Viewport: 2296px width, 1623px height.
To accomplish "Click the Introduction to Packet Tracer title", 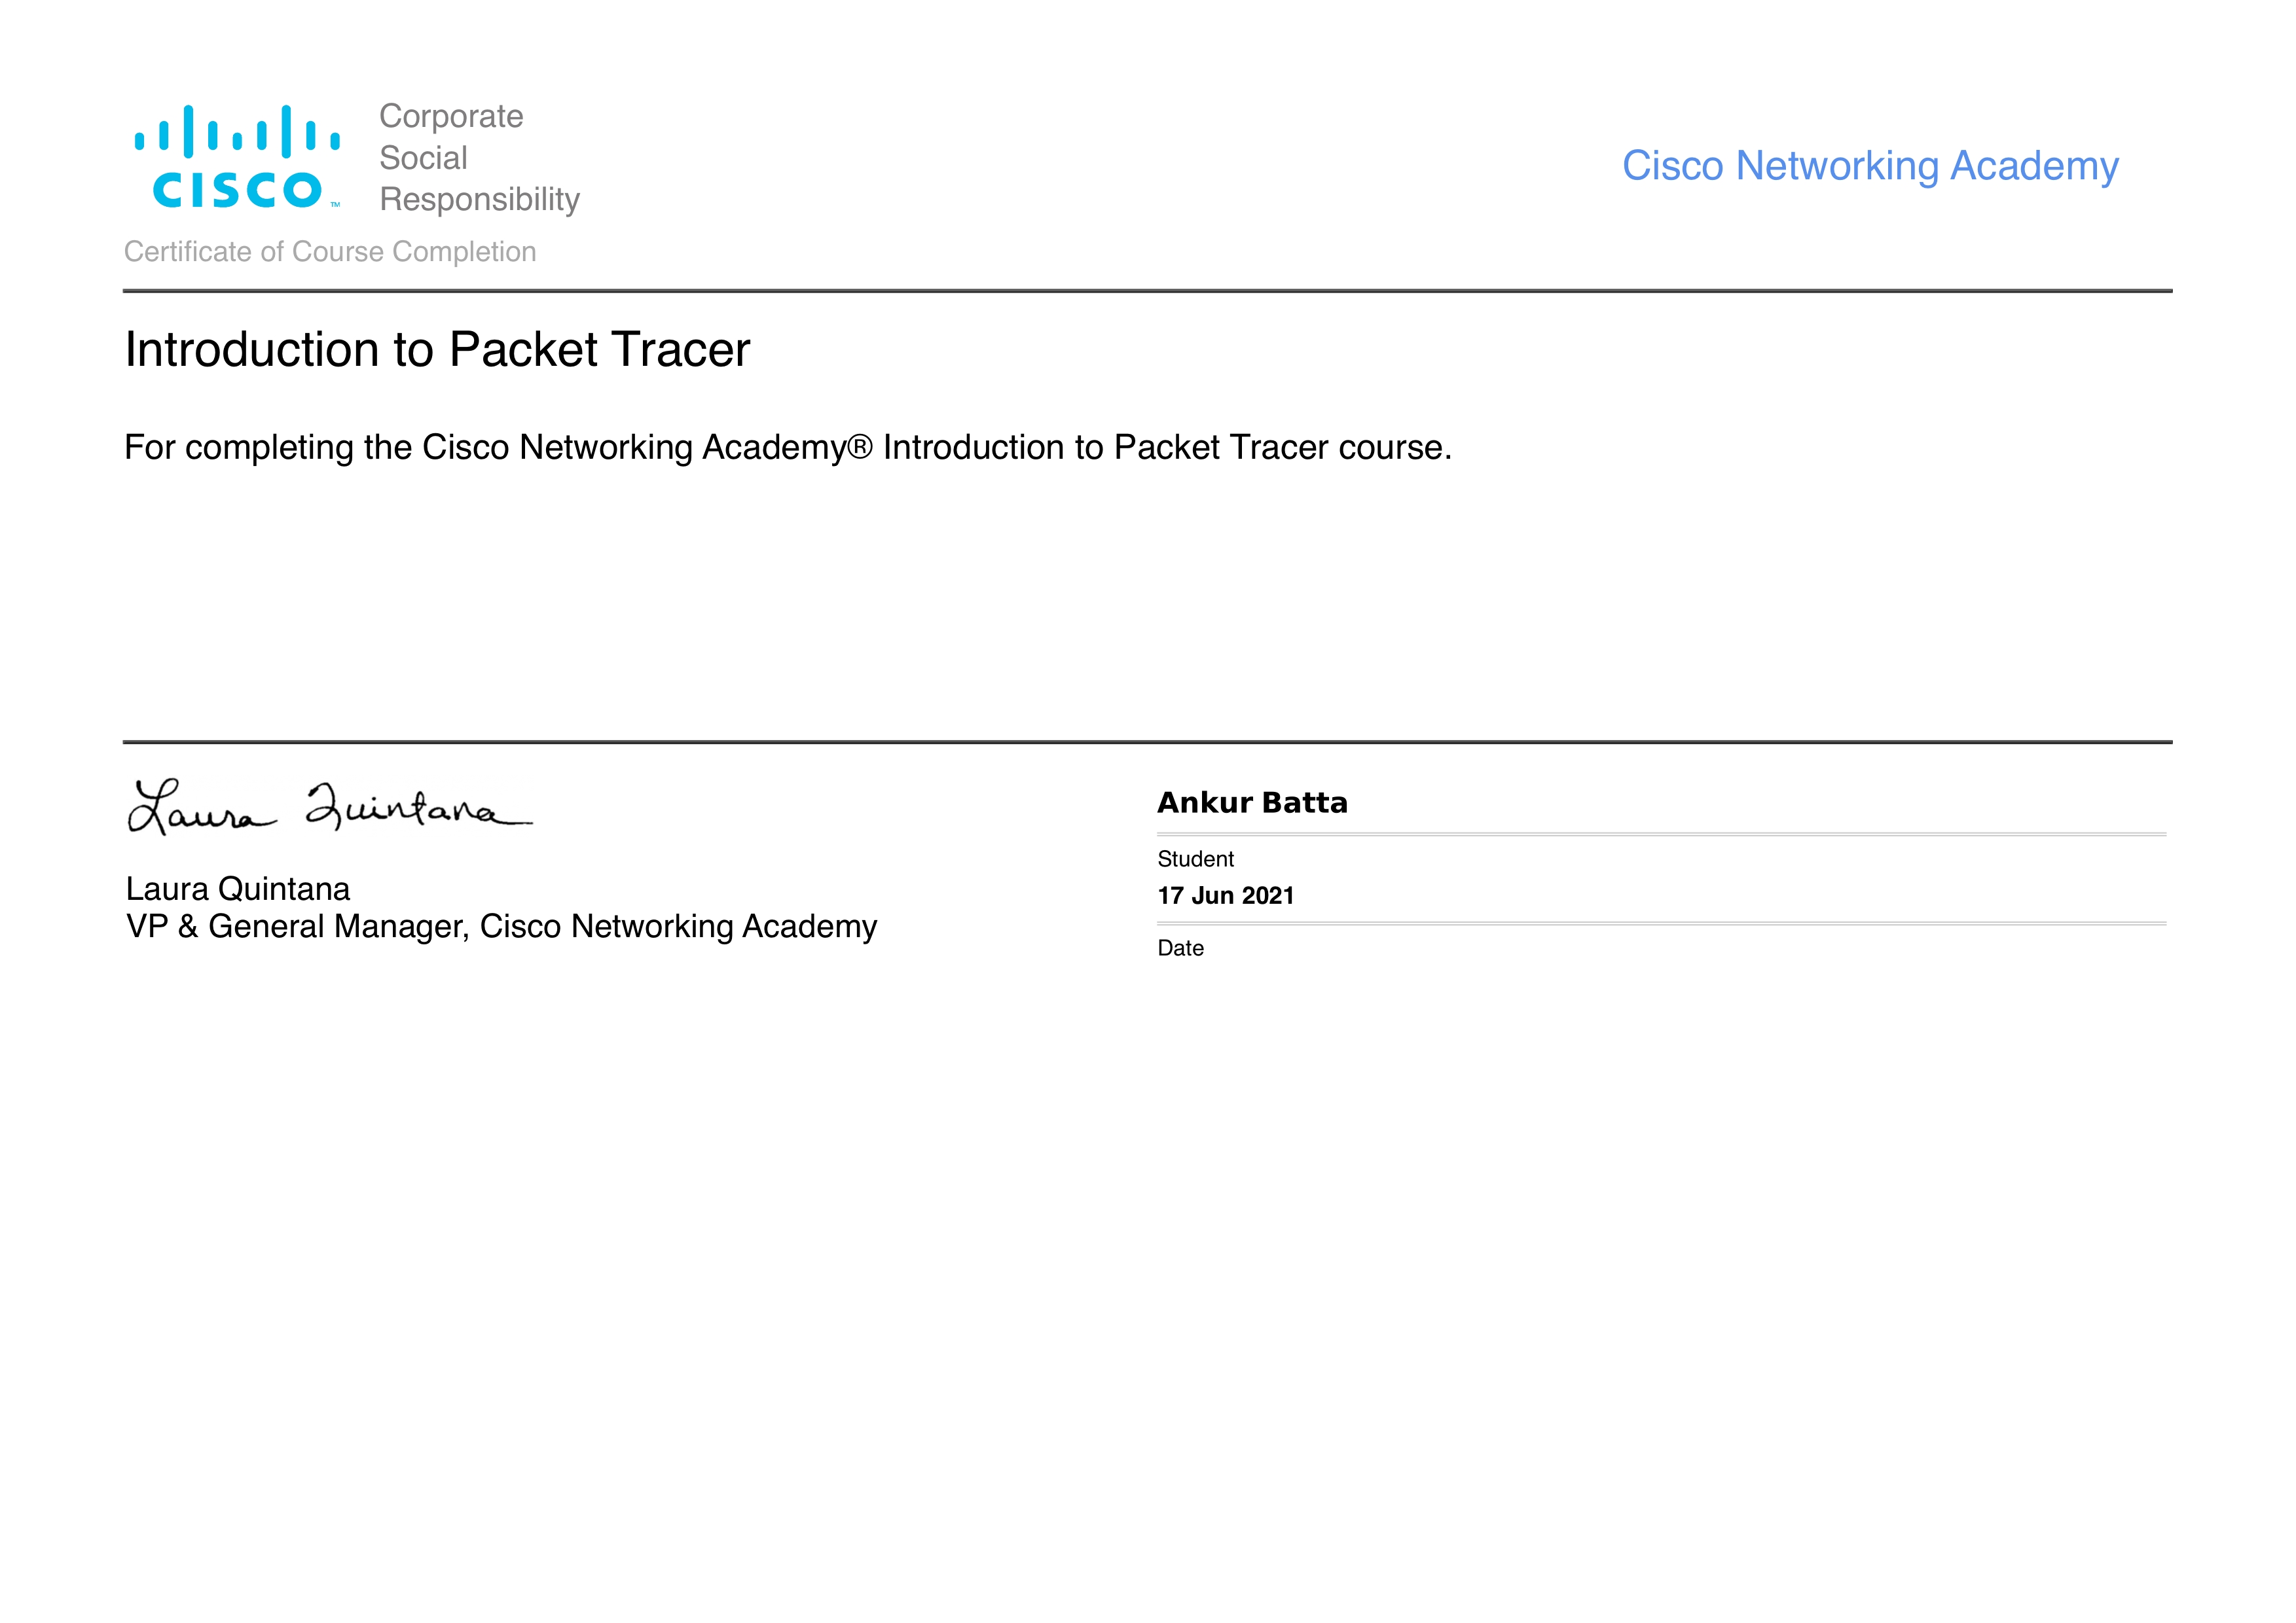I will tap(437, 349).
